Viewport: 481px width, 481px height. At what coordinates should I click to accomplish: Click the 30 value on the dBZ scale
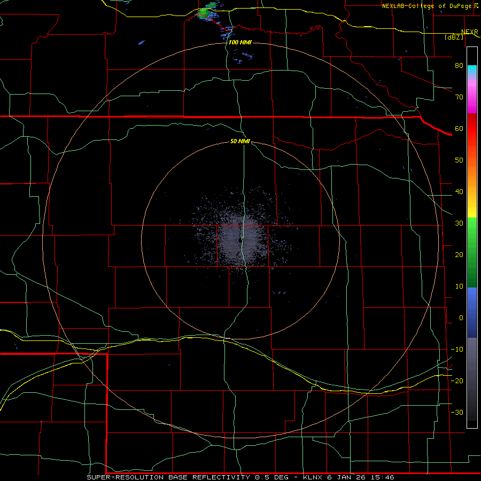coord(459,223)
